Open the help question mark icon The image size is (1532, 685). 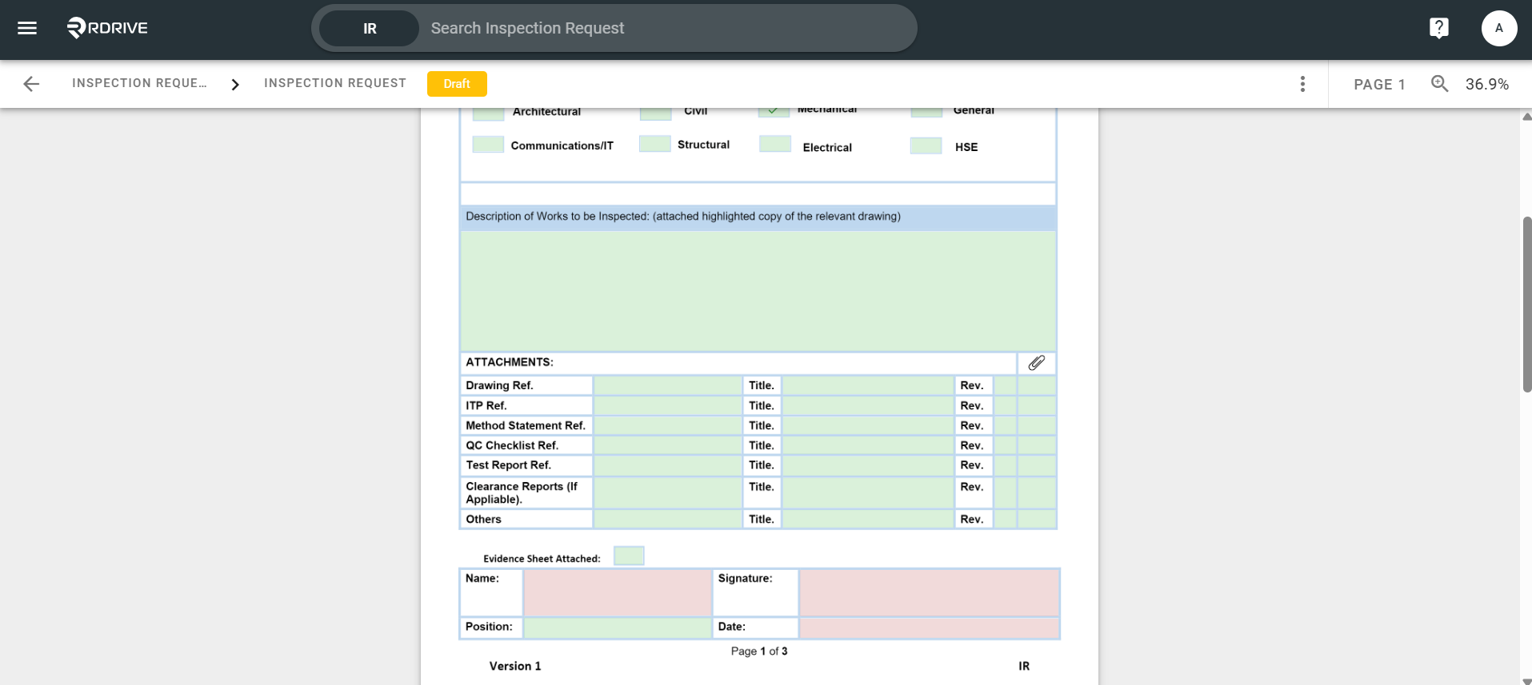pyautogui.click(x=1438, y=28)
